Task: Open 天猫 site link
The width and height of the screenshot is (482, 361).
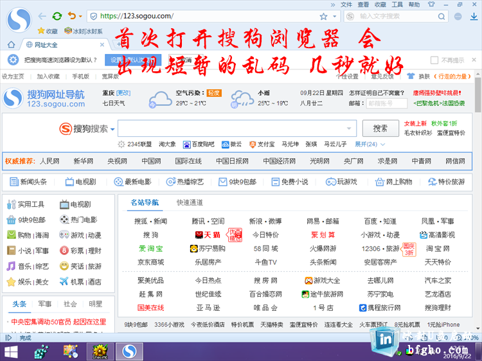Action: (x=208, y=235)
